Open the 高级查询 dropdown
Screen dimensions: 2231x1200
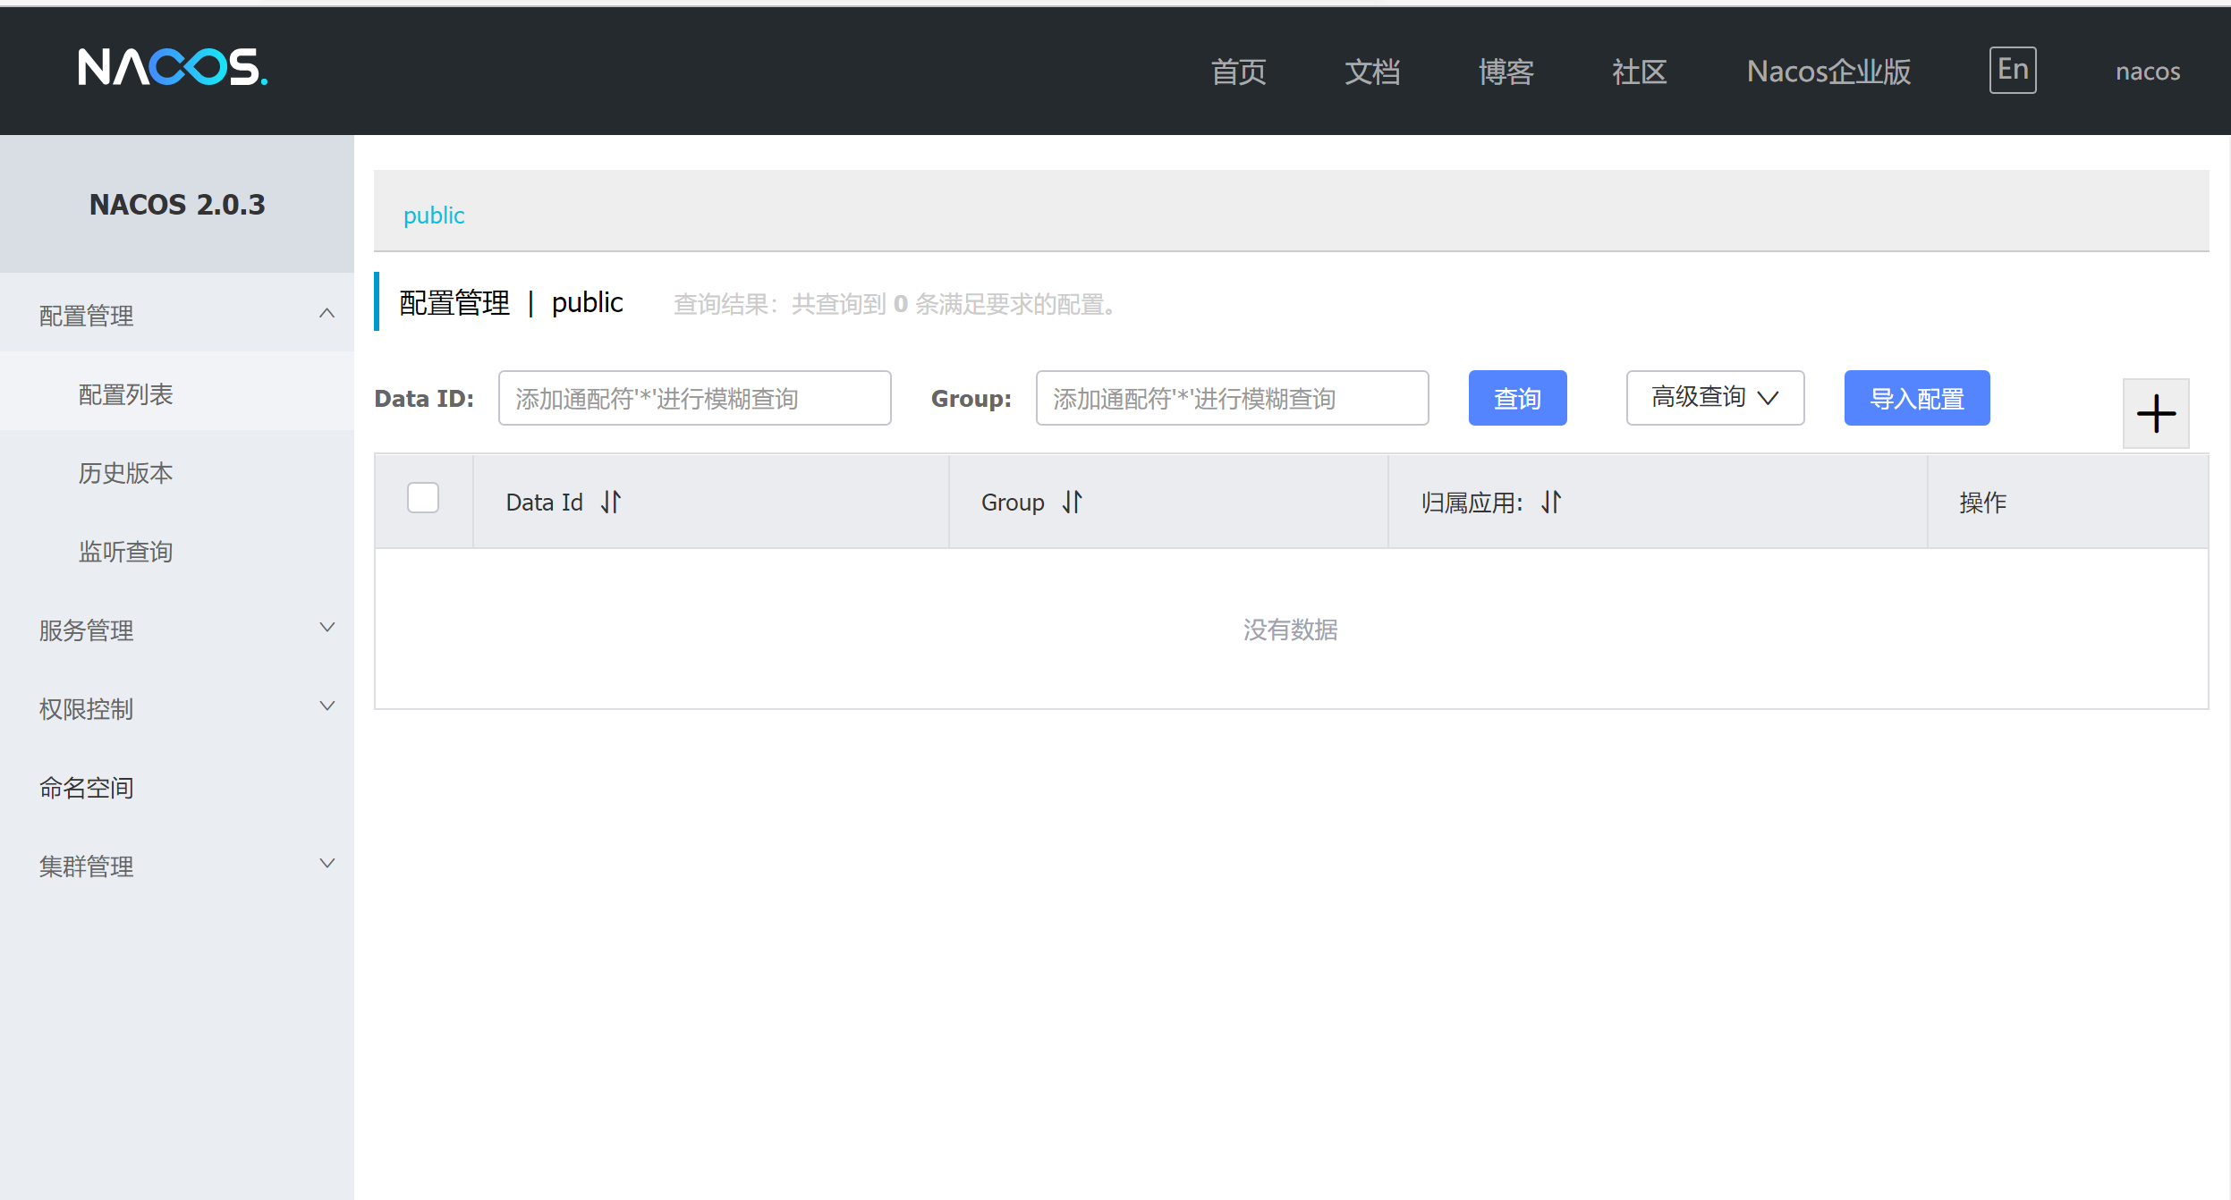(1714, 398)
